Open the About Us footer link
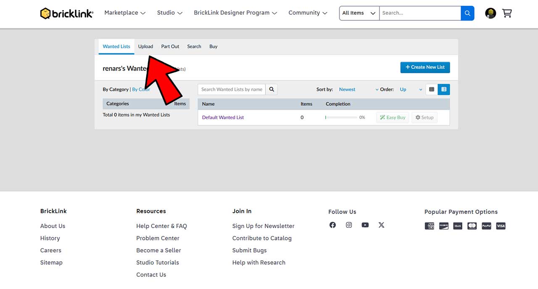This screenshot has width=538, height=289. [x=53, y=226]
